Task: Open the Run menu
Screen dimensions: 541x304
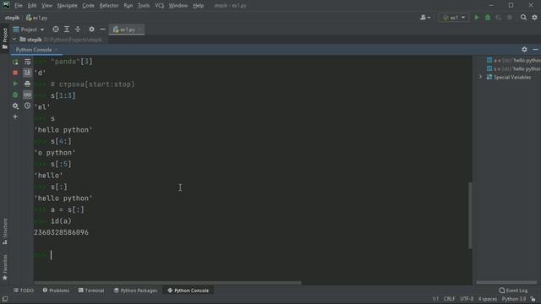Action: coord(128,6)
